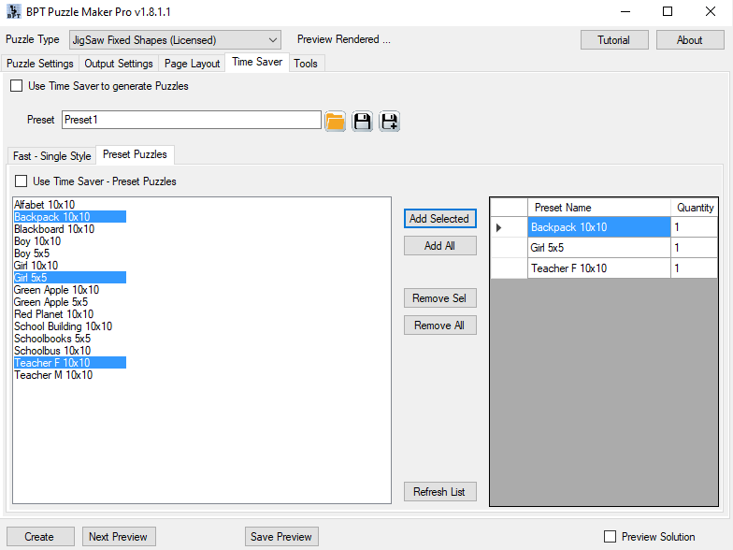Switch to the Output Settings tab

click(x=119, y=64)
